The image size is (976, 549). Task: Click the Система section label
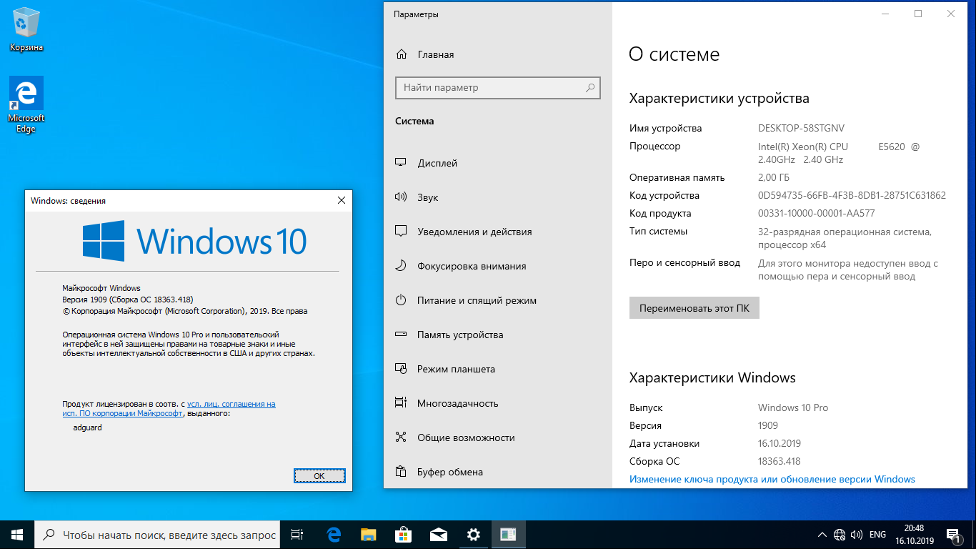point(414,121)
